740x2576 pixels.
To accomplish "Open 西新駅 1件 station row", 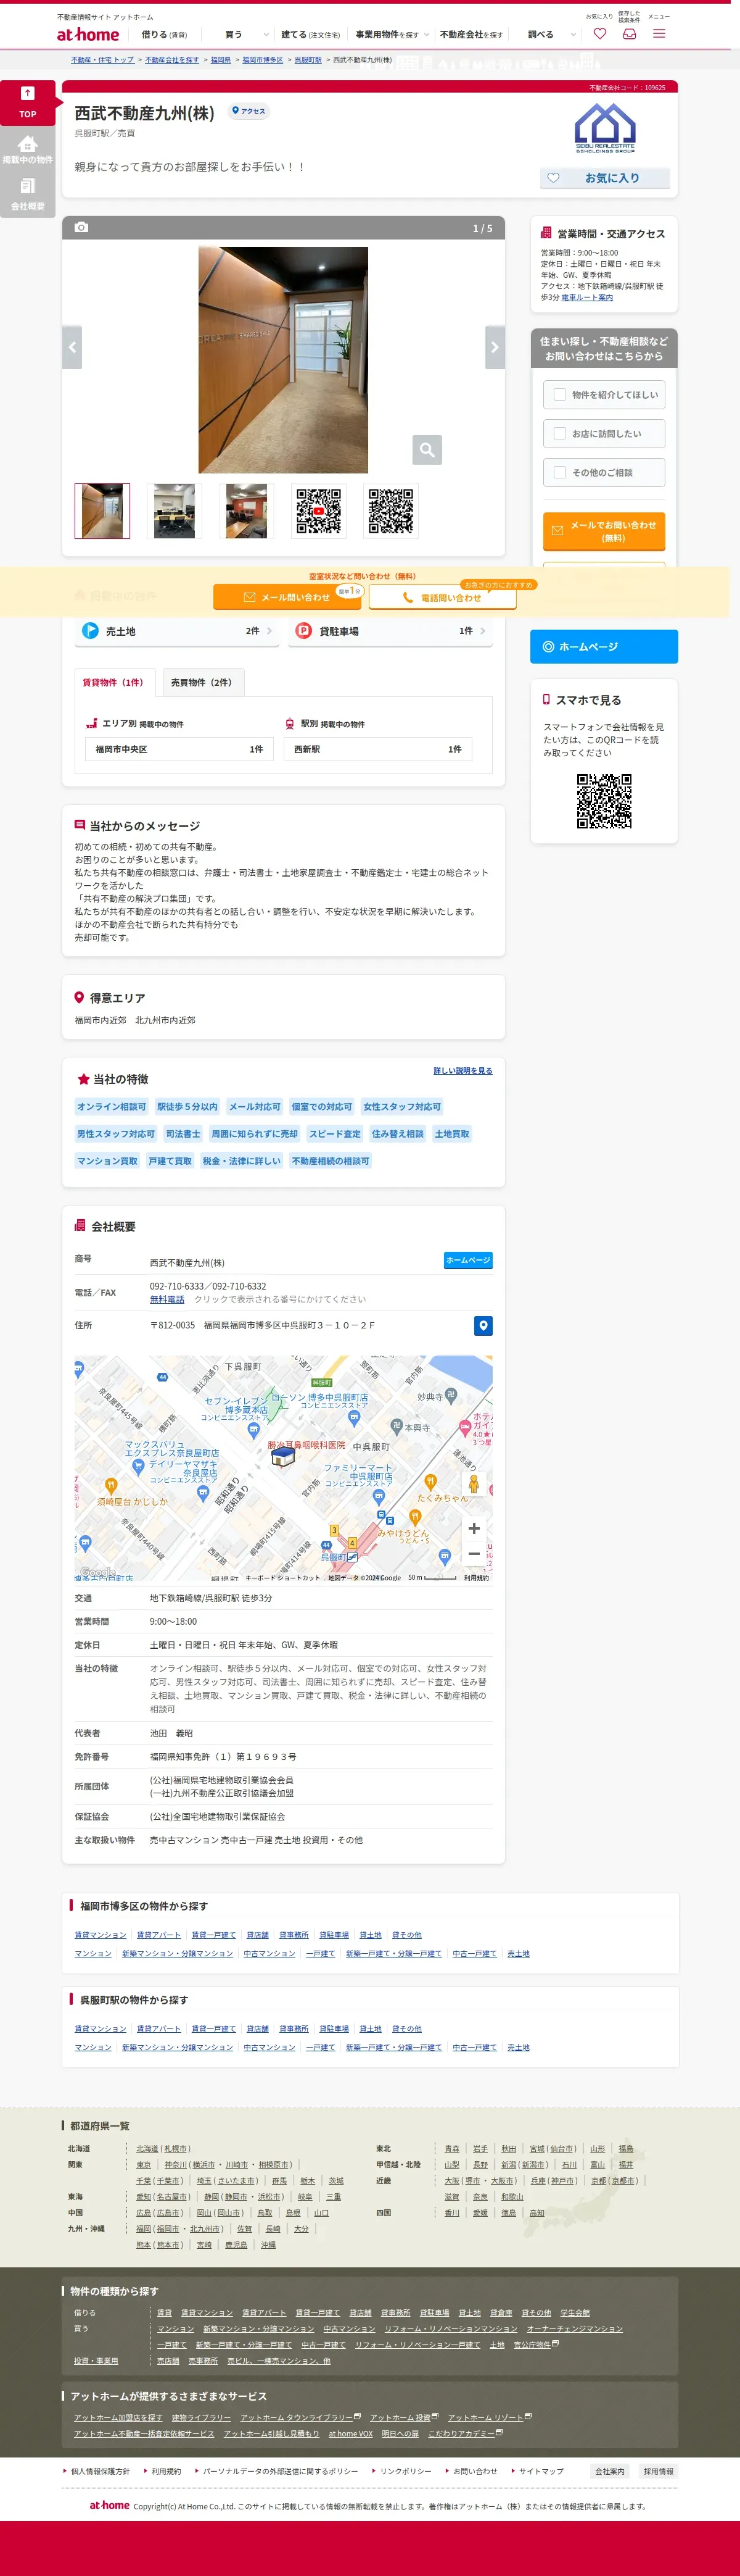I will click(x=379, y=749).
